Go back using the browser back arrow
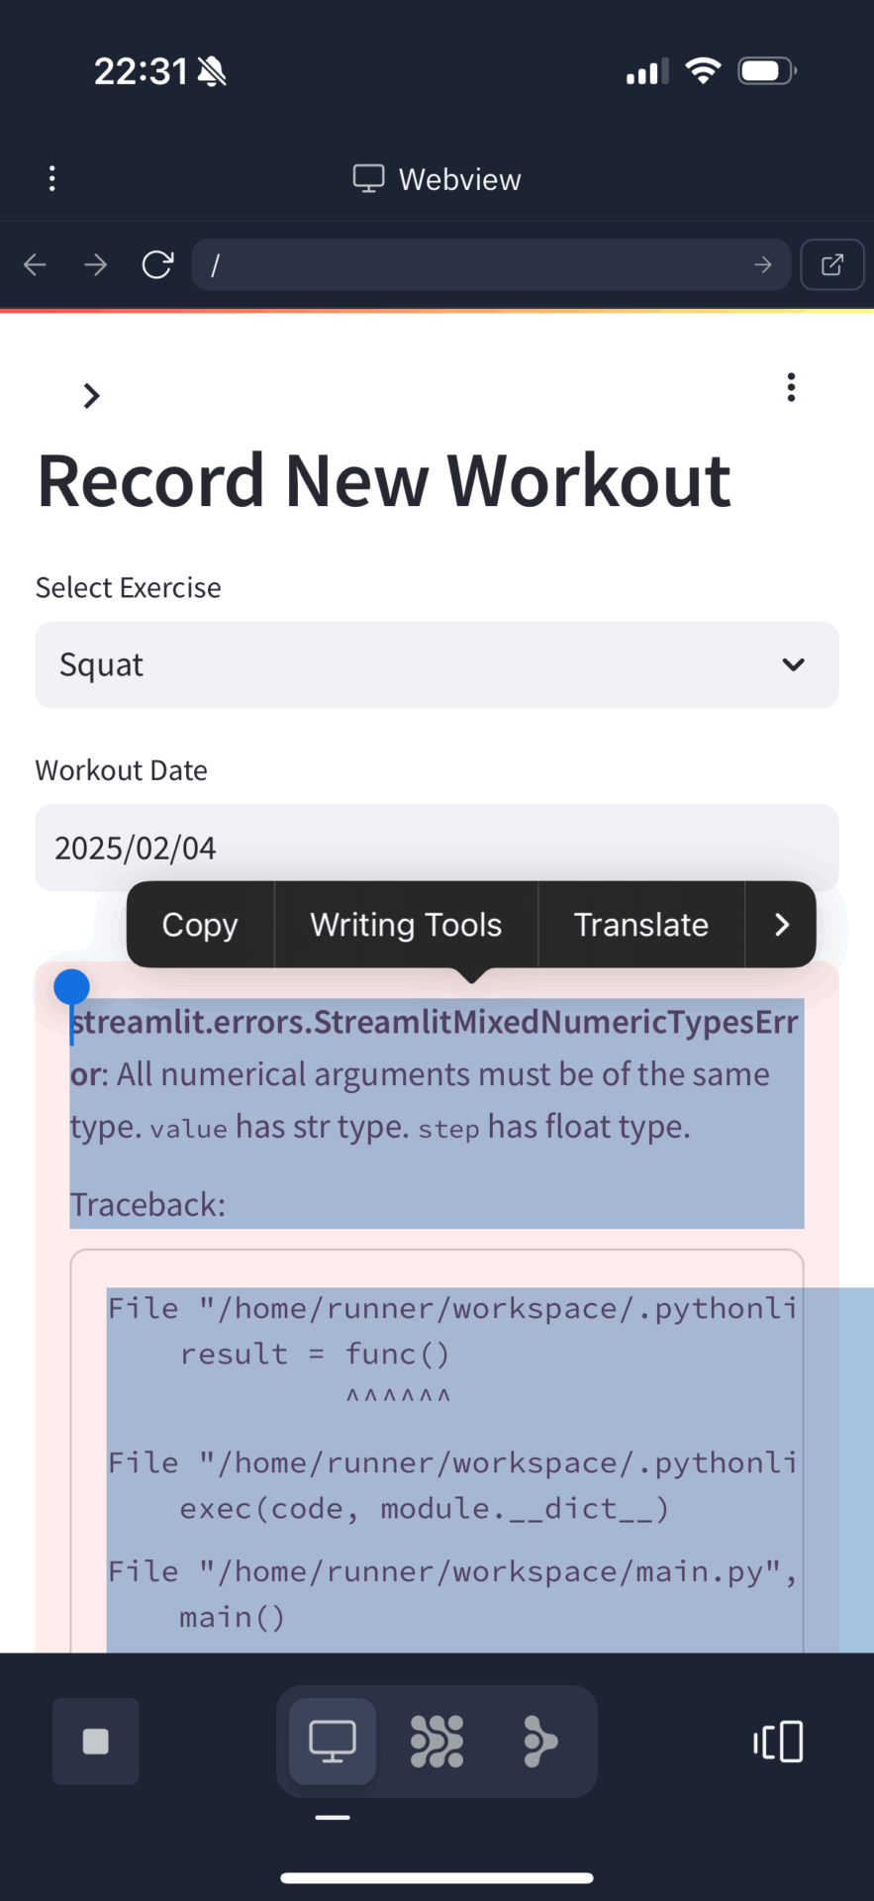This screenshot has width=874, height=1901. click(36, 264)
